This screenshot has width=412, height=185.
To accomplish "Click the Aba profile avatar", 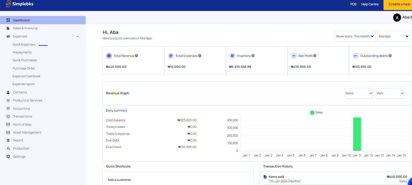I will tap(397, 18).
